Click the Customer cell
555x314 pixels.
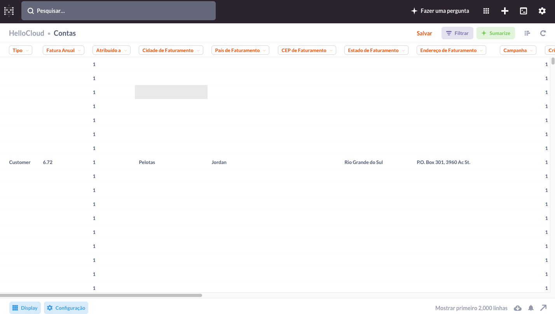point(20,162)
